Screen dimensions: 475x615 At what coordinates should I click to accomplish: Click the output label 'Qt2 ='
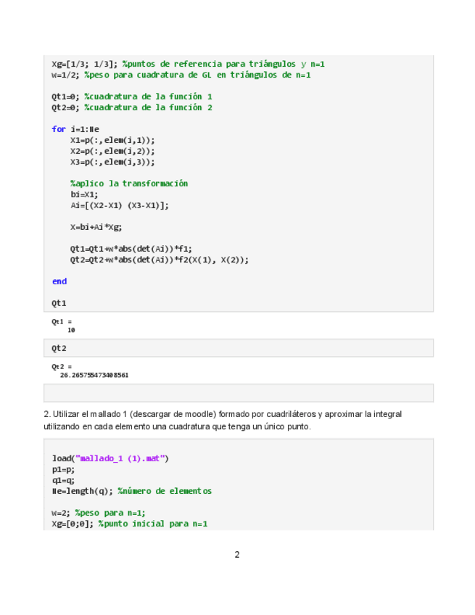62,367
